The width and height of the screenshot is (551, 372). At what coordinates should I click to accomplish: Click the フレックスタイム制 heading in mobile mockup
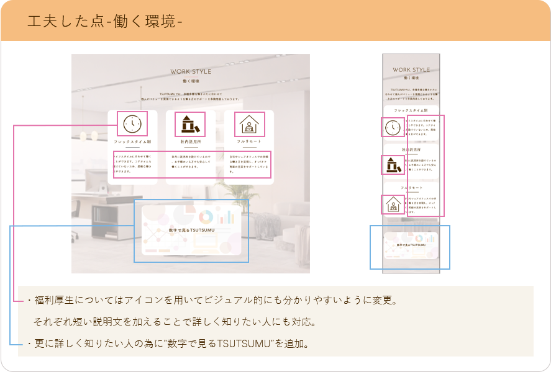(x=411, y=109)
